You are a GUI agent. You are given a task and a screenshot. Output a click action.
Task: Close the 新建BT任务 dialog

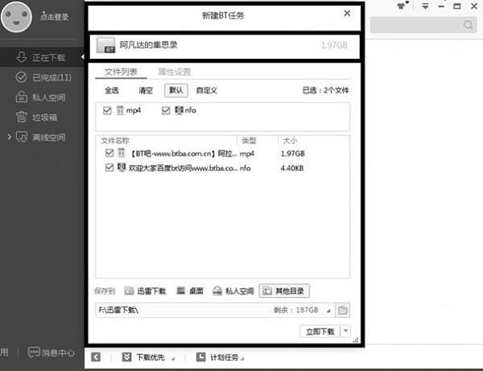[x=347, y=13]
